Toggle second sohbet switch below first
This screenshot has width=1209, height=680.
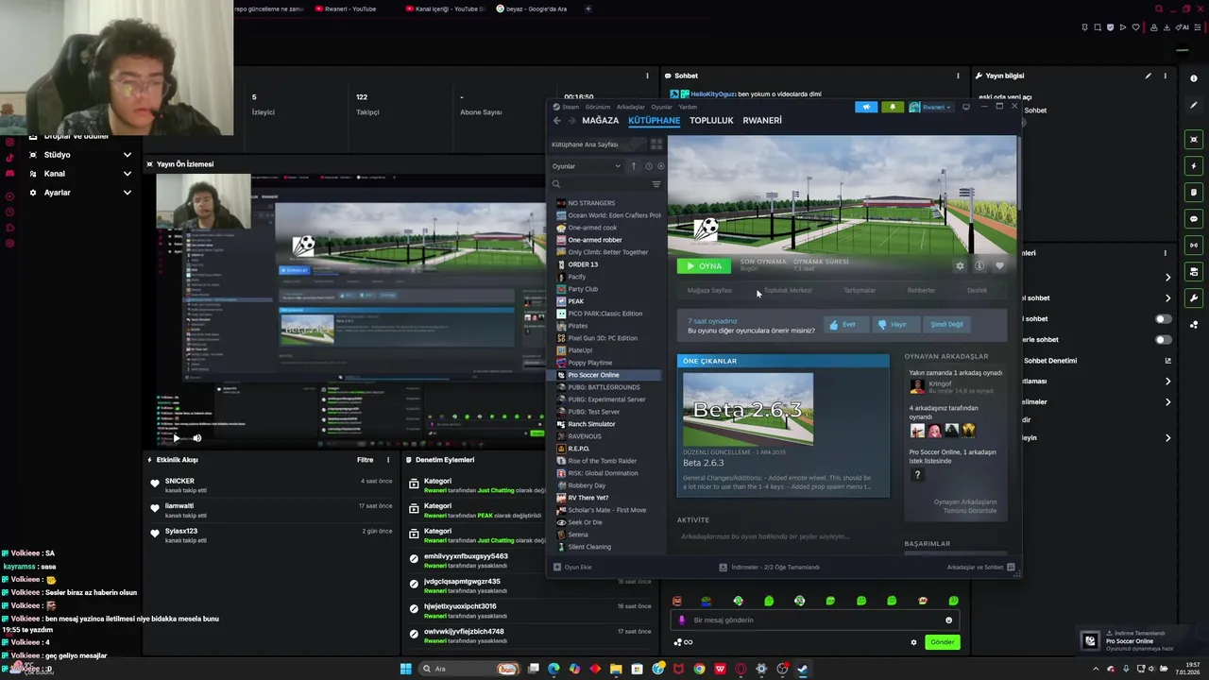(1164, 340)
